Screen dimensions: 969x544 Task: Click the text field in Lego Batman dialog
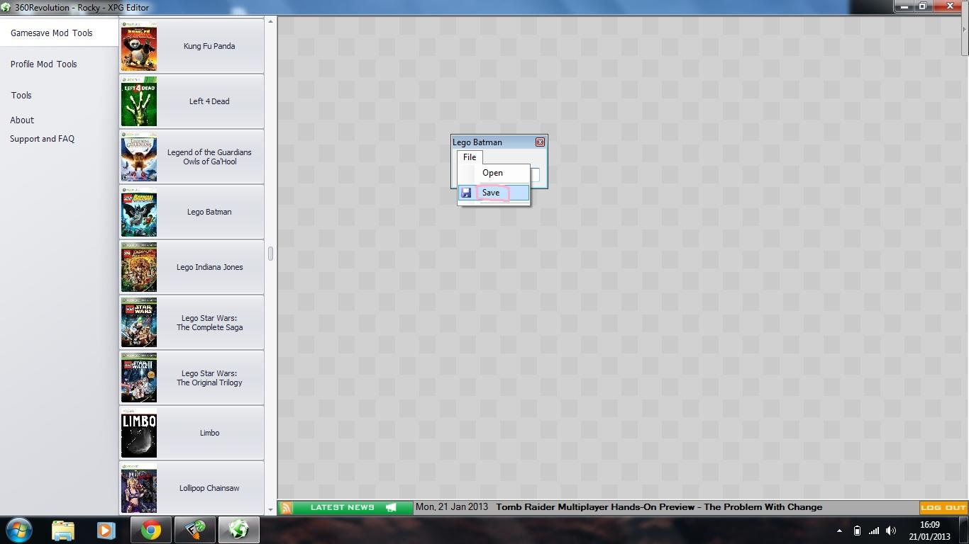(535, 174)
